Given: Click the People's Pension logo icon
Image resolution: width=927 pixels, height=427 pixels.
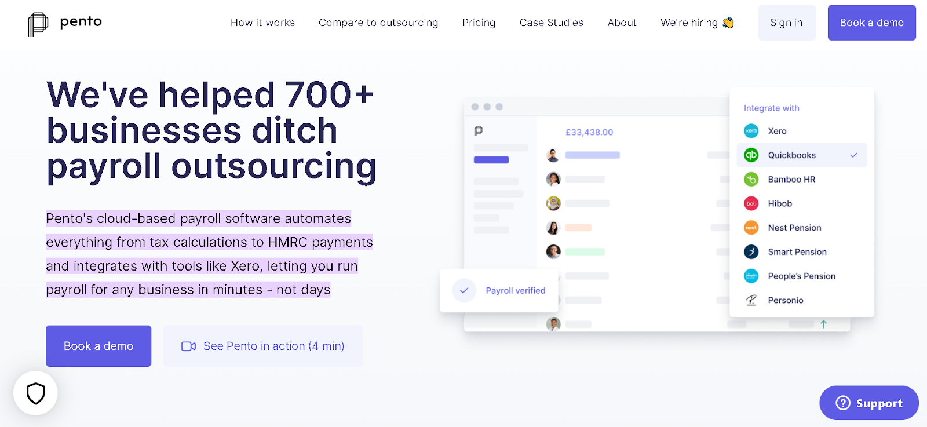Looking at the screenshot, I should point(751,276).
